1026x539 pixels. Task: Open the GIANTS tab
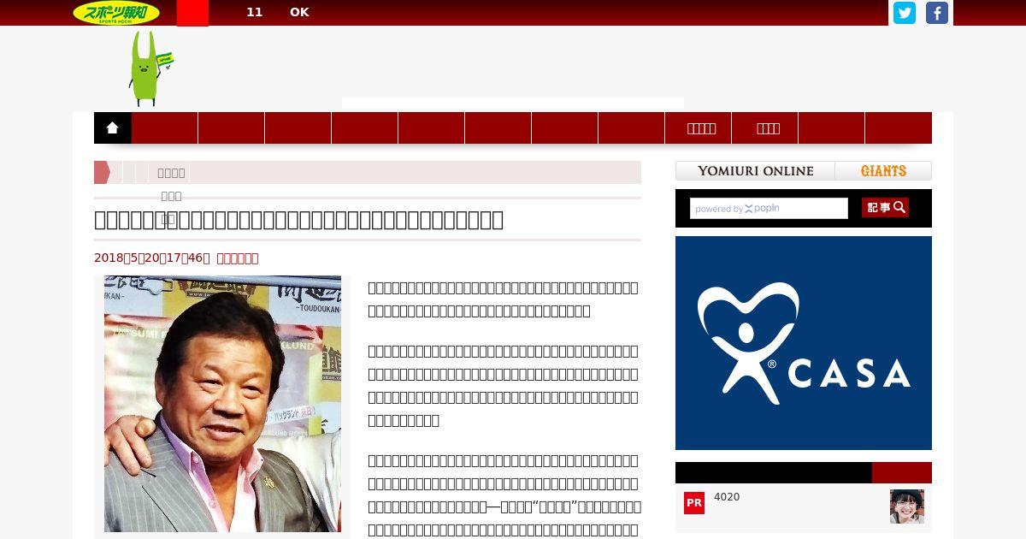coord(883,171)
